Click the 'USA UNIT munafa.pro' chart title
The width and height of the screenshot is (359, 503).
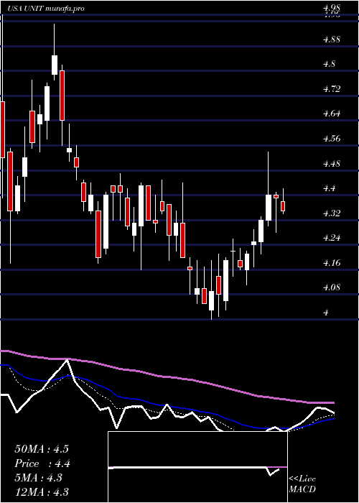(x=46, y=9)
